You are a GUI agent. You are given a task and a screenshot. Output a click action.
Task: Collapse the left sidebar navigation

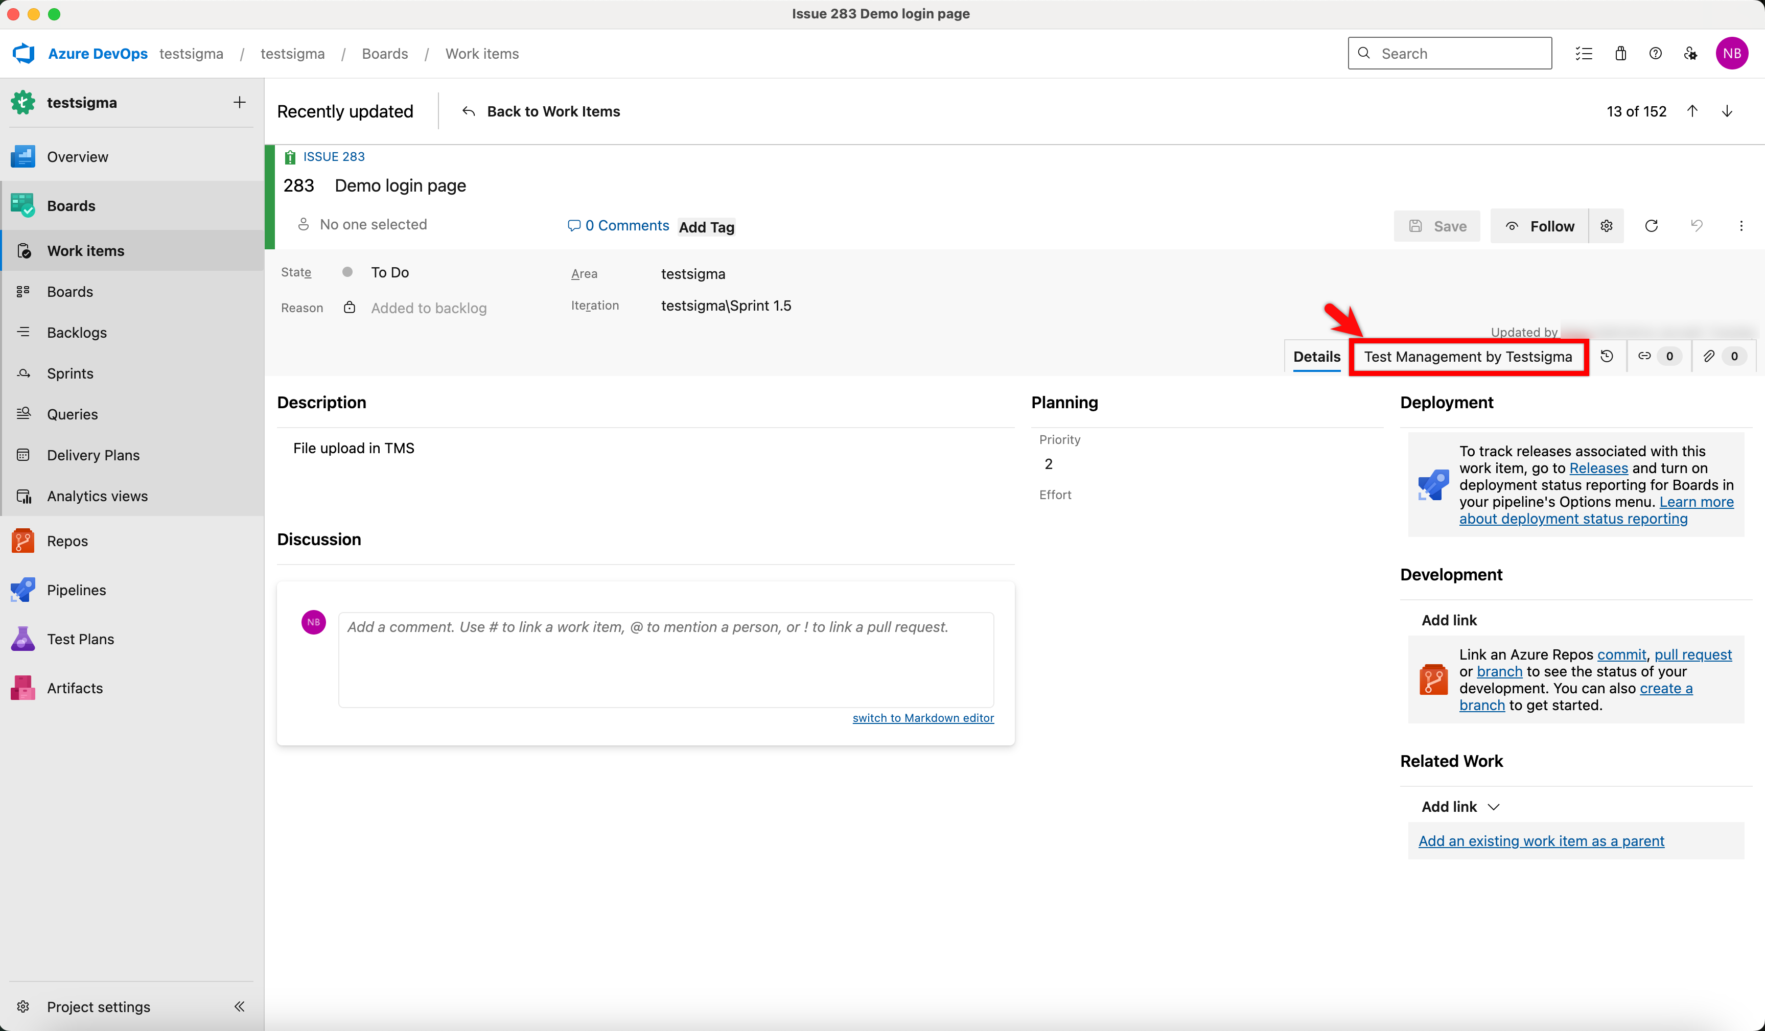point(239,1006)
